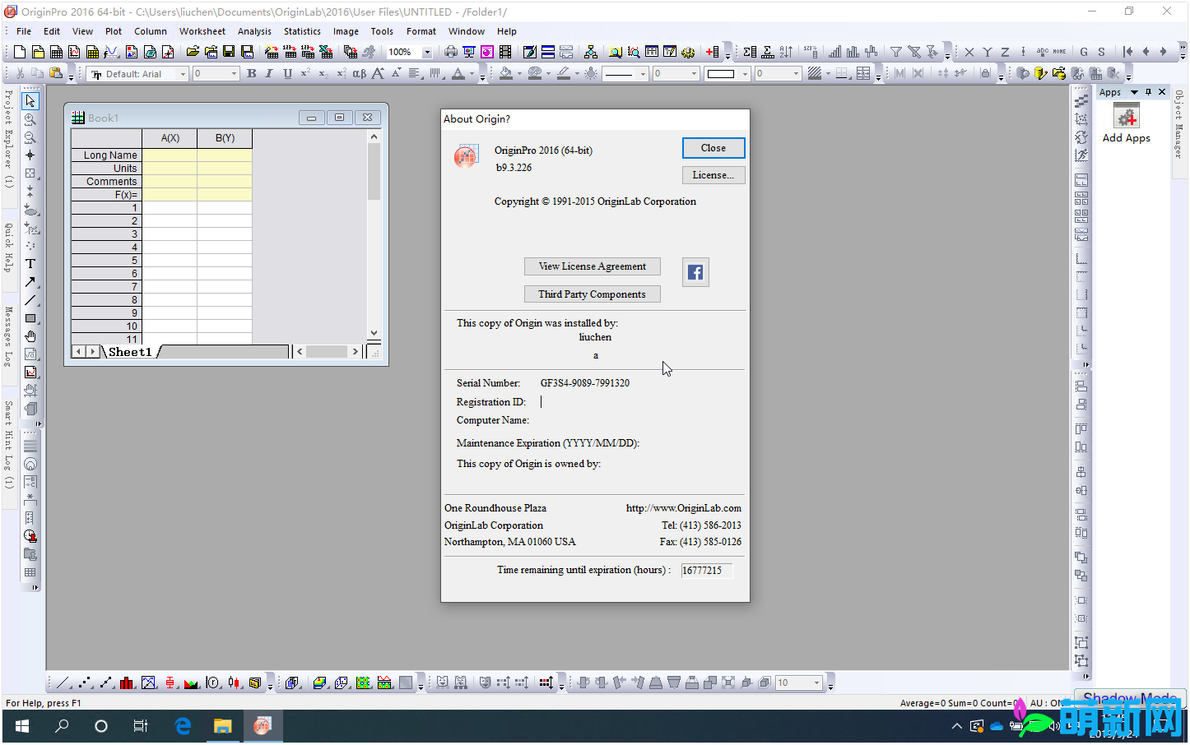Image resolution: width=1190 pixels, height=745 pixels.
Task: Select the A(X) column header in Book1
Action: pos(170,138)
